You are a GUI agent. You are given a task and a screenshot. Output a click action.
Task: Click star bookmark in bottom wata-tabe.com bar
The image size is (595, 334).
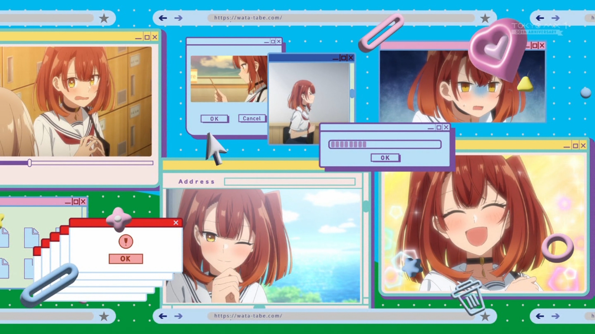[485, 316]
